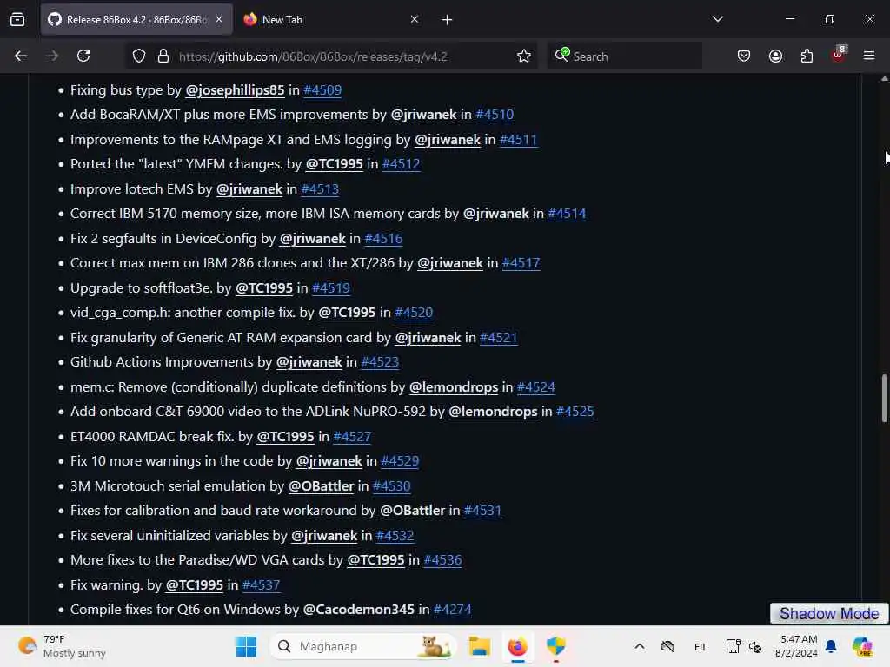The width and height of the screenshot is (890, 667).
Task: Close the New Tab tab
Action: [x=415, y=20]
